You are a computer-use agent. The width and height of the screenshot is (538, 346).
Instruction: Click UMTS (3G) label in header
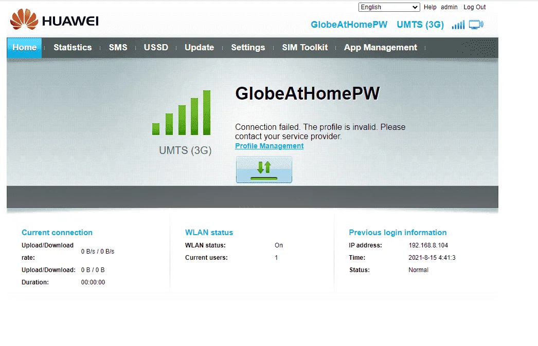coord(420,25)
